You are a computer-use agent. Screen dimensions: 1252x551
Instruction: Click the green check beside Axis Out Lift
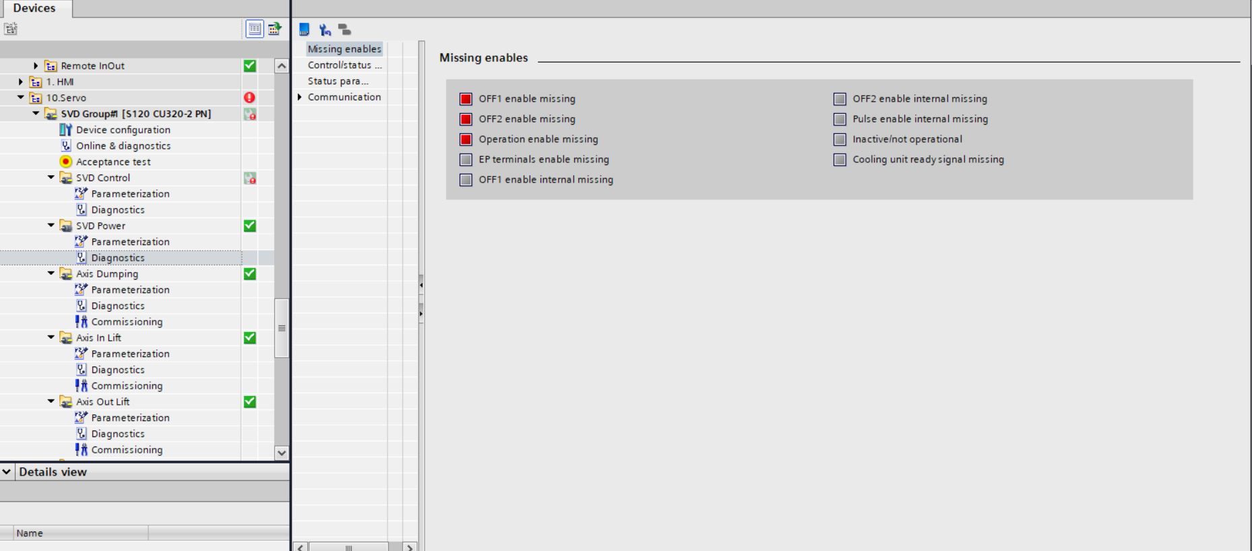tap(249, 401)
